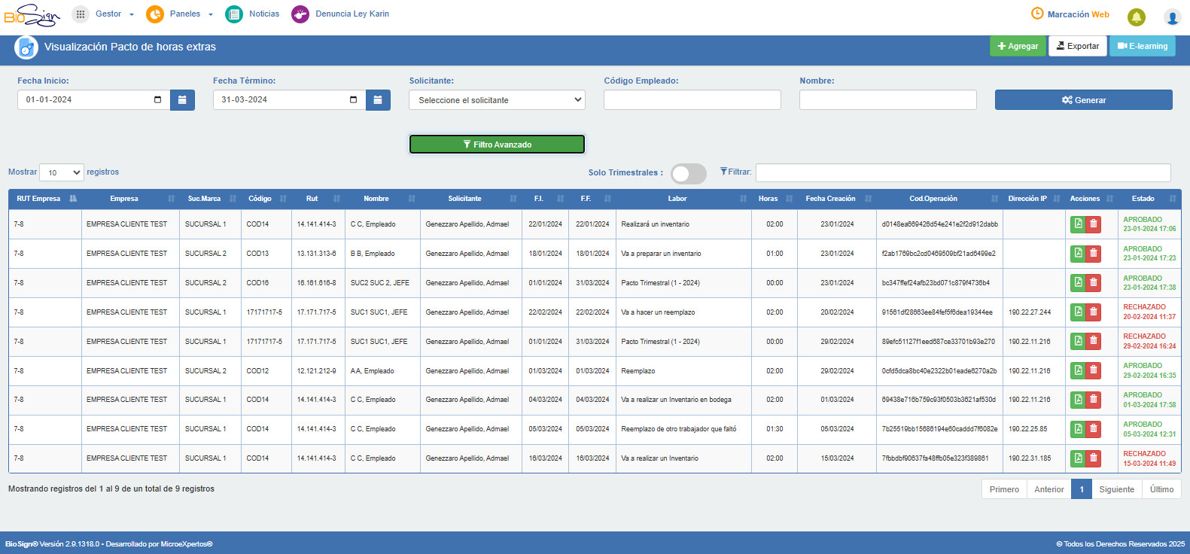Screen dimensions: 1190x554
Task: Open the Filtro Avanzado button
Action: pos(497,145)
